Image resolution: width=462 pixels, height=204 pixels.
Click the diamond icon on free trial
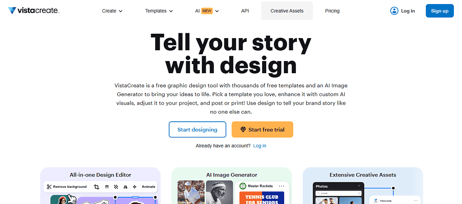click(243, 129)
